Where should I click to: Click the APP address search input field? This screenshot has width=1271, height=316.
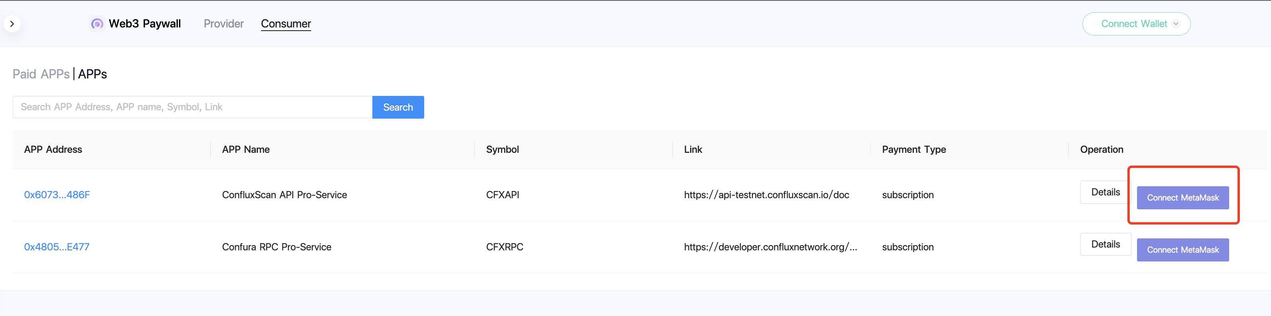point(193,107)
